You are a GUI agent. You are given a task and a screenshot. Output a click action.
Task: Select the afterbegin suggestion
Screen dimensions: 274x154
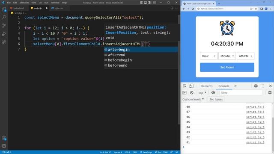[141, 50]
